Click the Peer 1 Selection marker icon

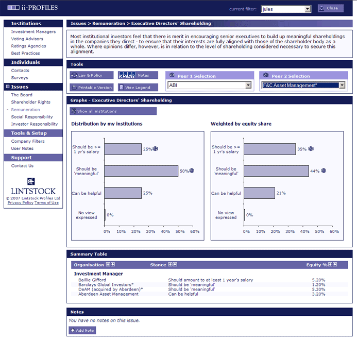click(172, 75)
